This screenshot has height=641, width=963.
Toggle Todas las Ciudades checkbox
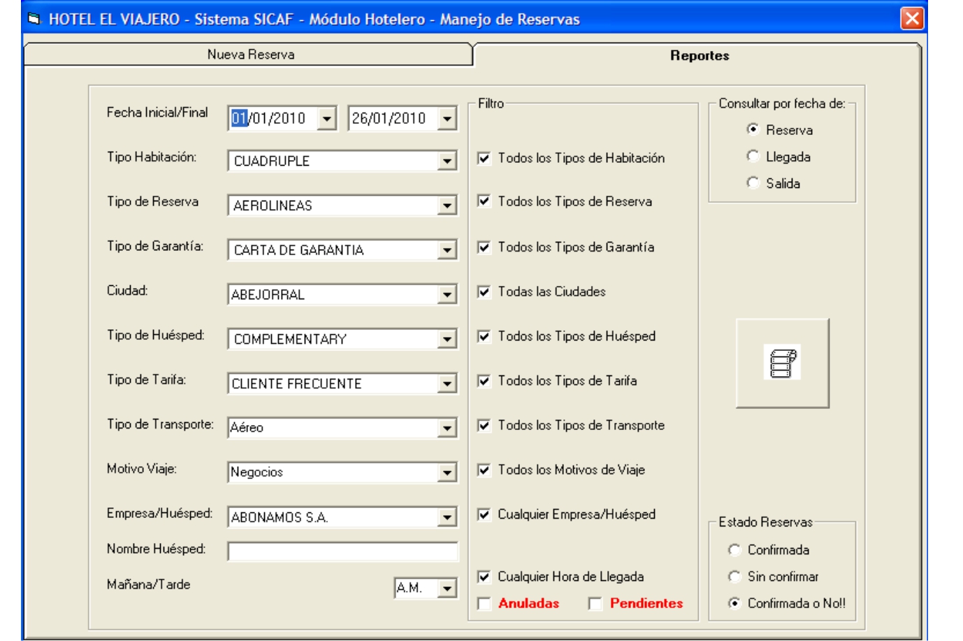(x=484, y=292)
